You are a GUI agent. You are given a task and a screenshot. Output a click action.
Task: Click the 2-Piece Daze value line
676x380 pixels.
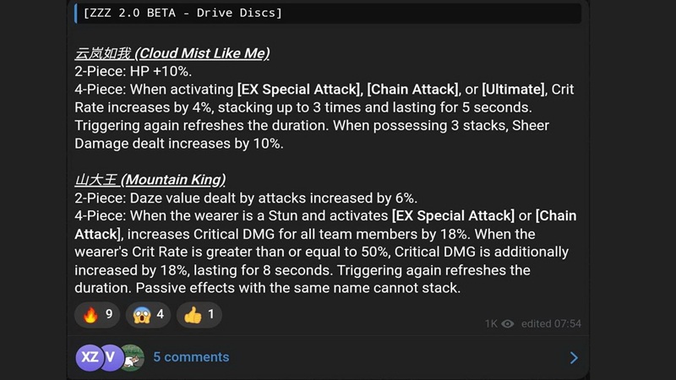coord(245,198)
